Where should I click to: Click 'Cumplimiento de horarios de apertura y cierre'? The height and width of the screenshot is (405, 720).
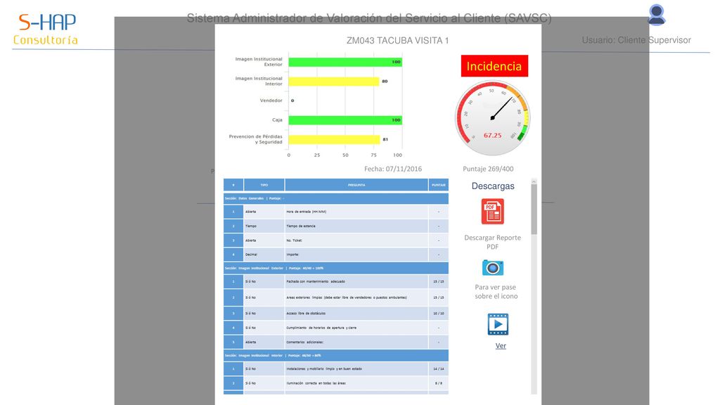pos(321,328)
